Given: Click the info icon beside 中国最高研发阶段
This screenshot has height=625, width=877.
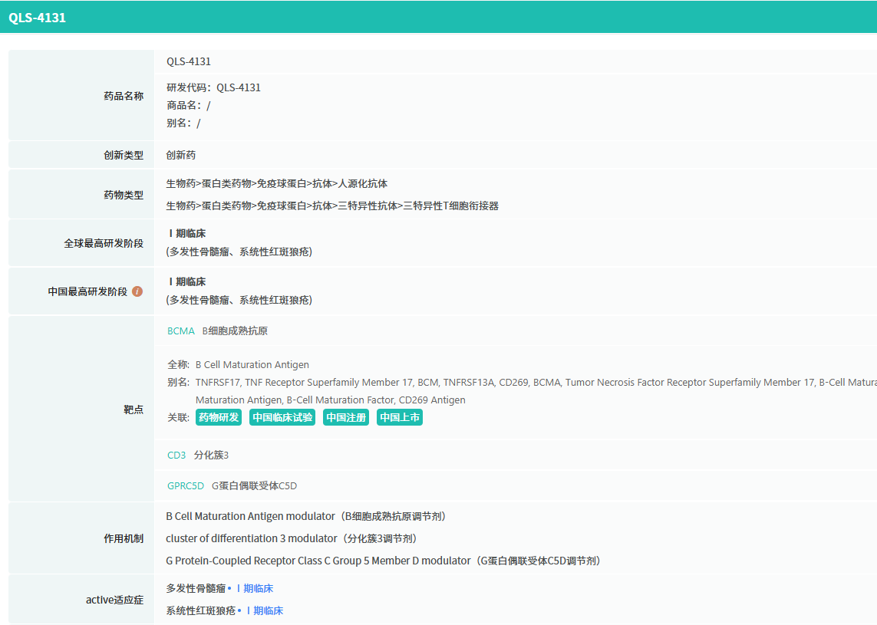Looking at the screenshot, I should point(137,291).
